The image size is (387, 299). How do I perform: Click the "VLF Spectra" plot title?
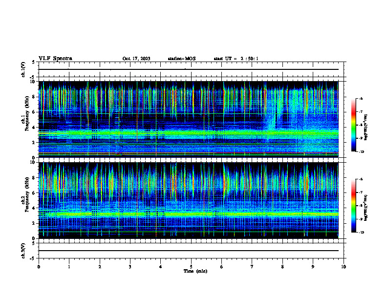pyautogui.click(x=55, y=59)
